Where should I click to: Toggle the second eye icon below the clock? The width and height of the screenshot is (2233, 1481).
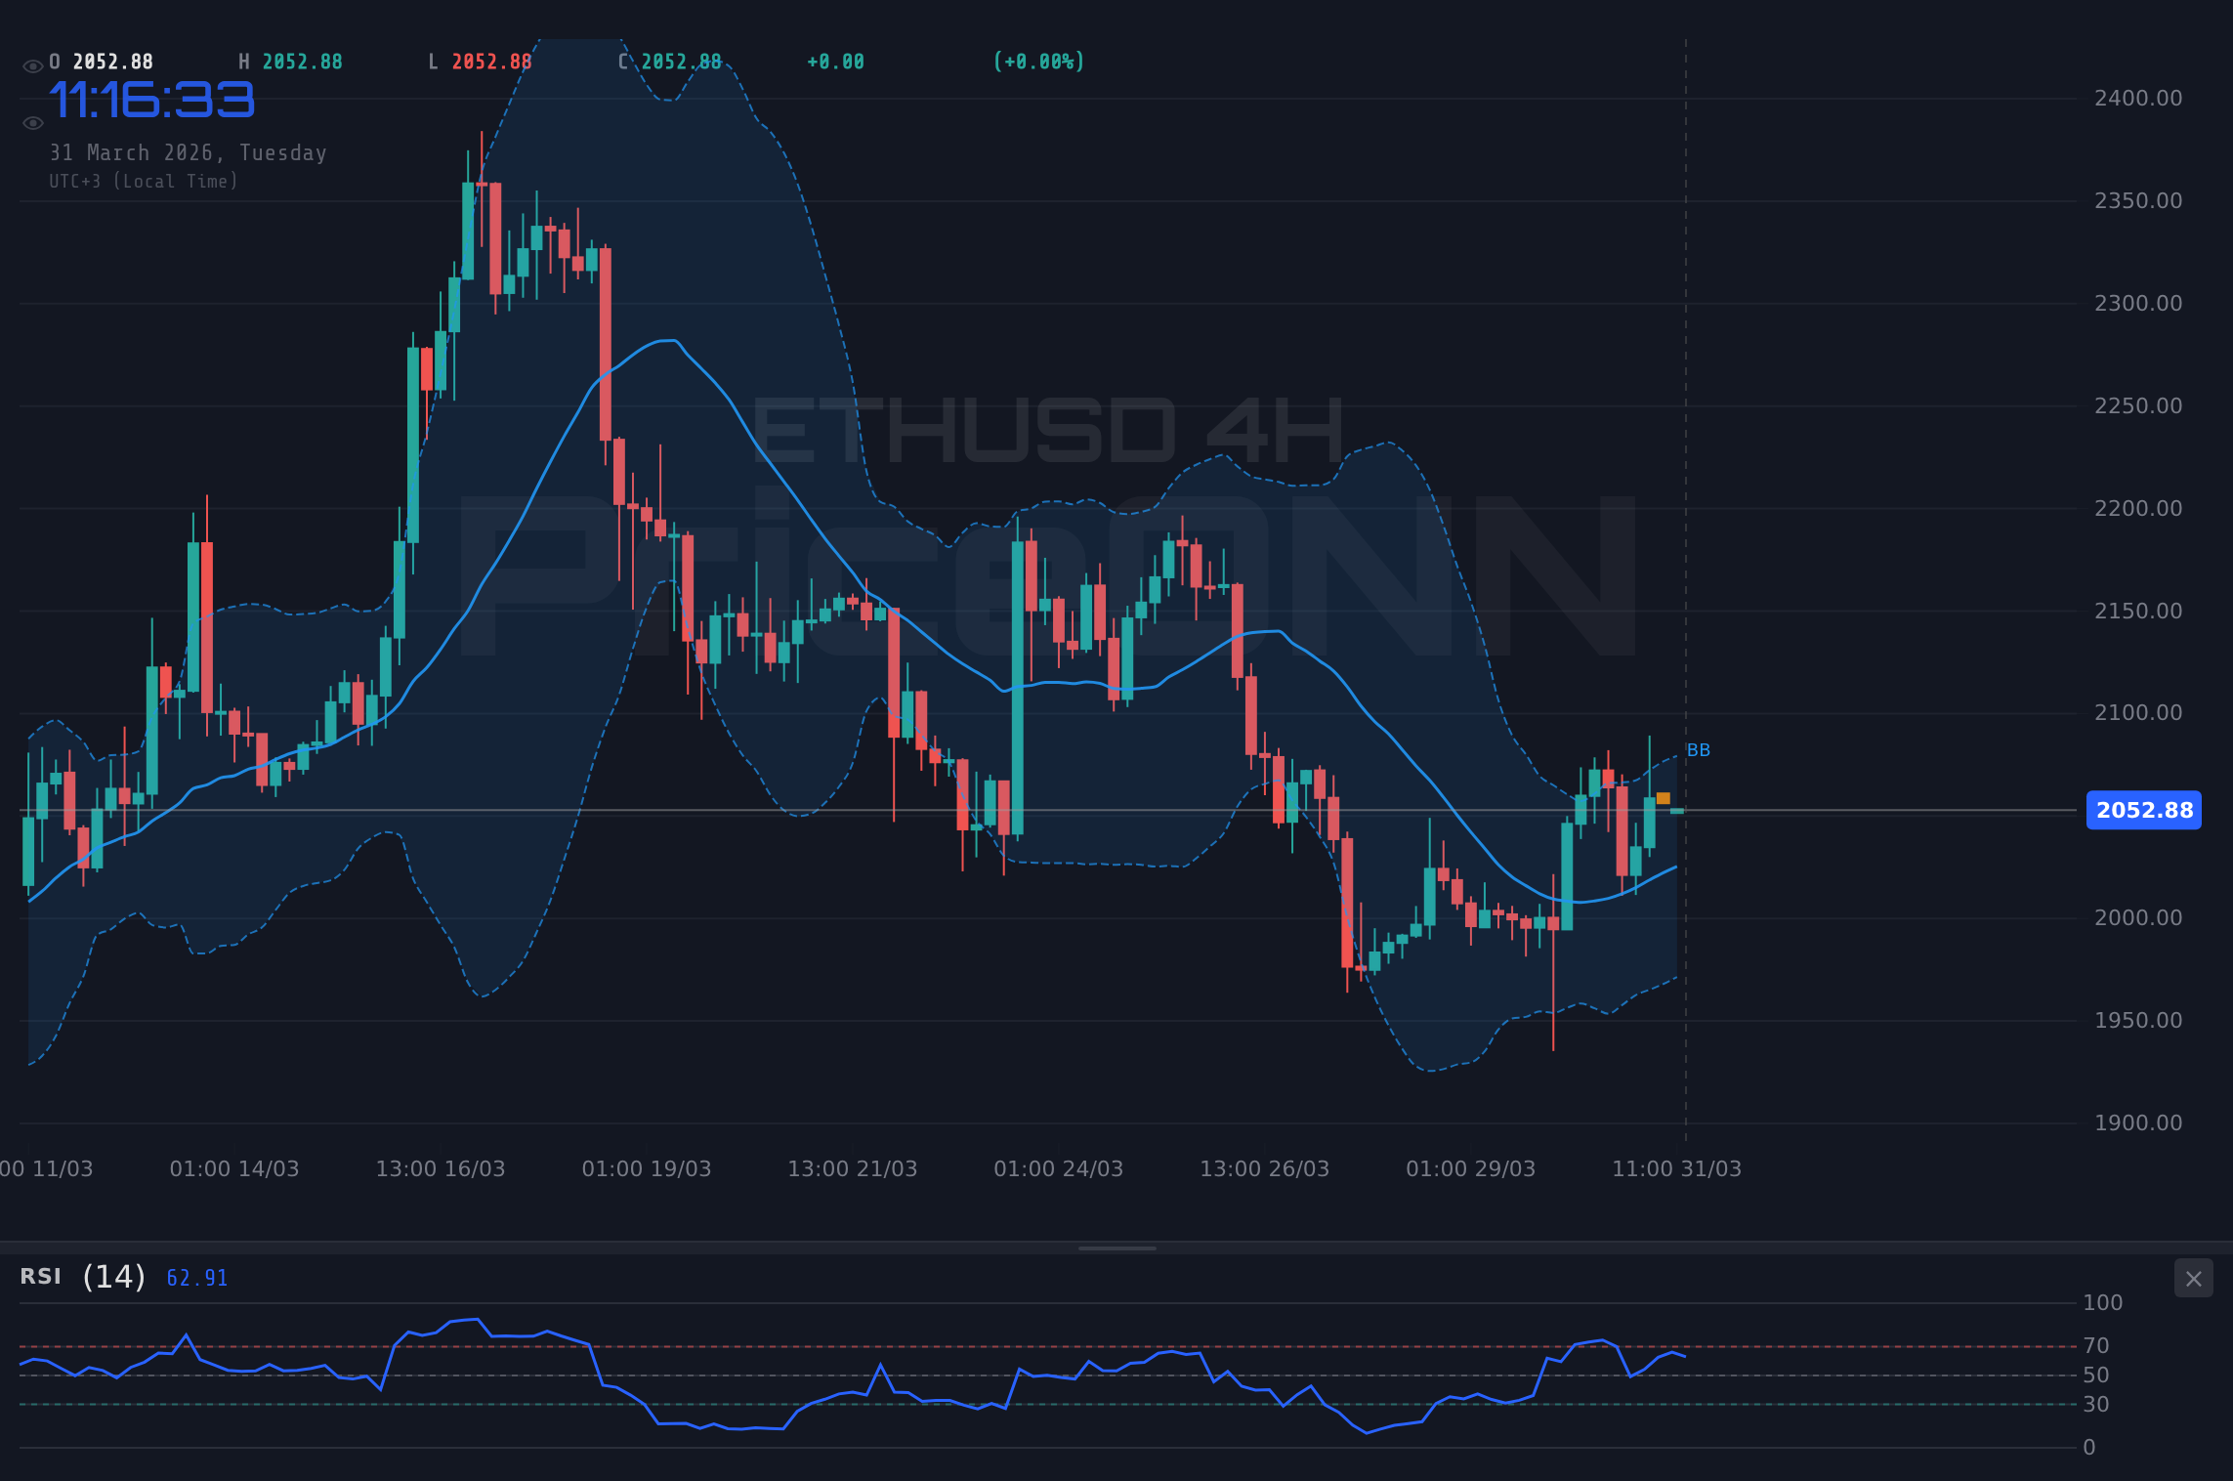(32, 122)
